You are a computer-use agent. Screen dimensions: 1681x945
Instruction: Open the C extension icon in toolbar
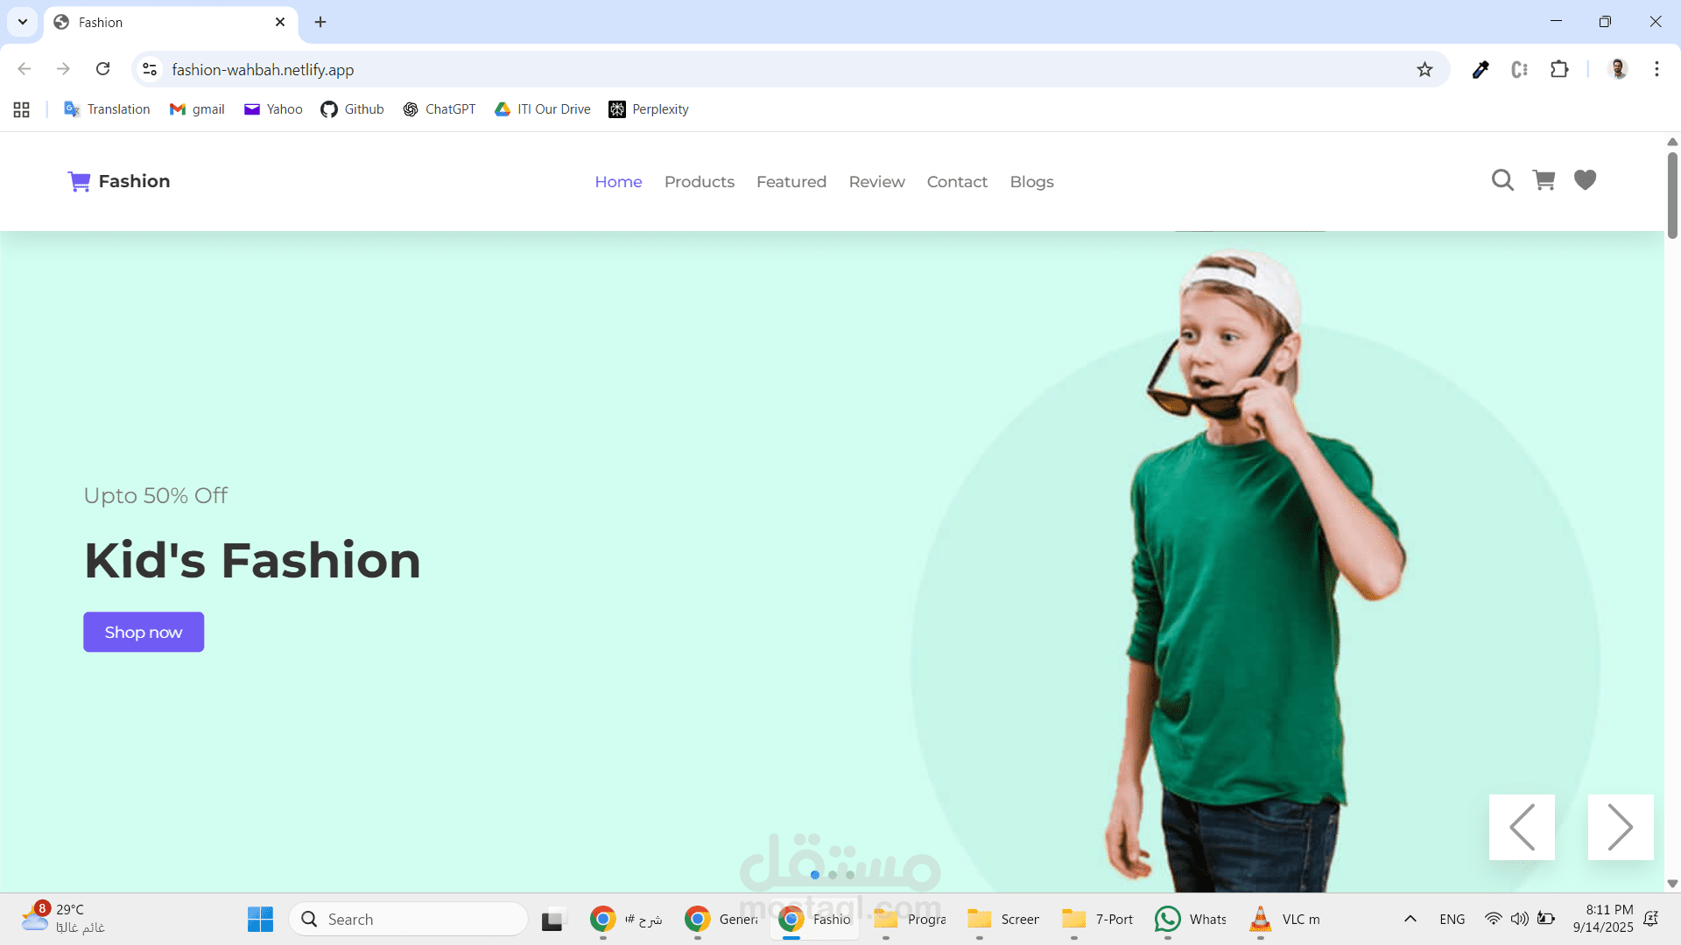1519,70
